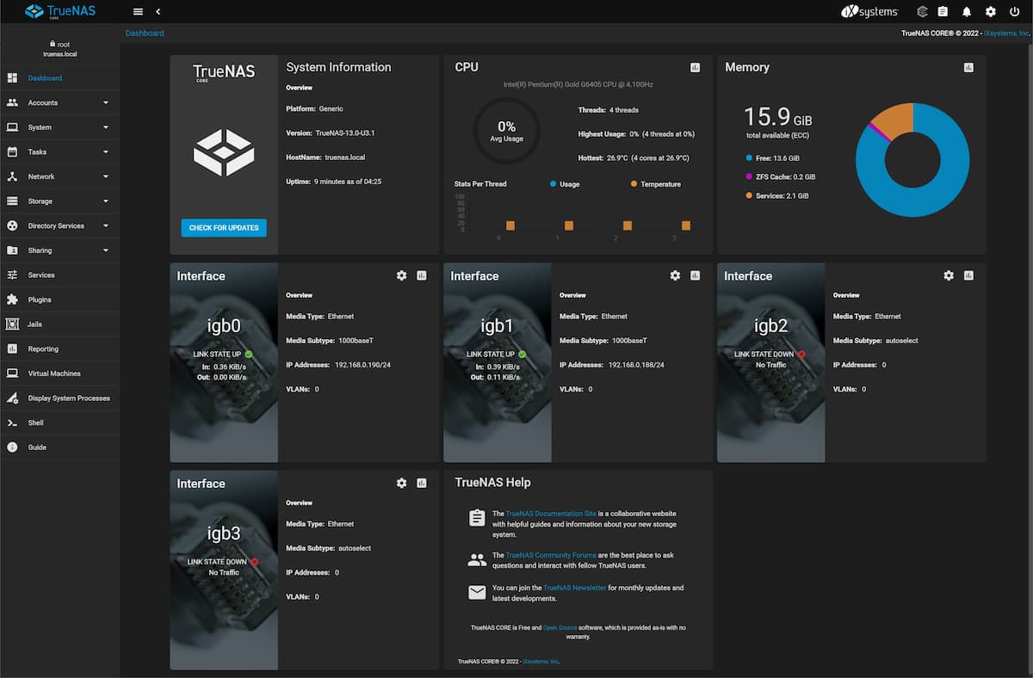This screenshot has width=1033, height=678.
Task: Go to Virtual Machines page
Action: (54, 373)
